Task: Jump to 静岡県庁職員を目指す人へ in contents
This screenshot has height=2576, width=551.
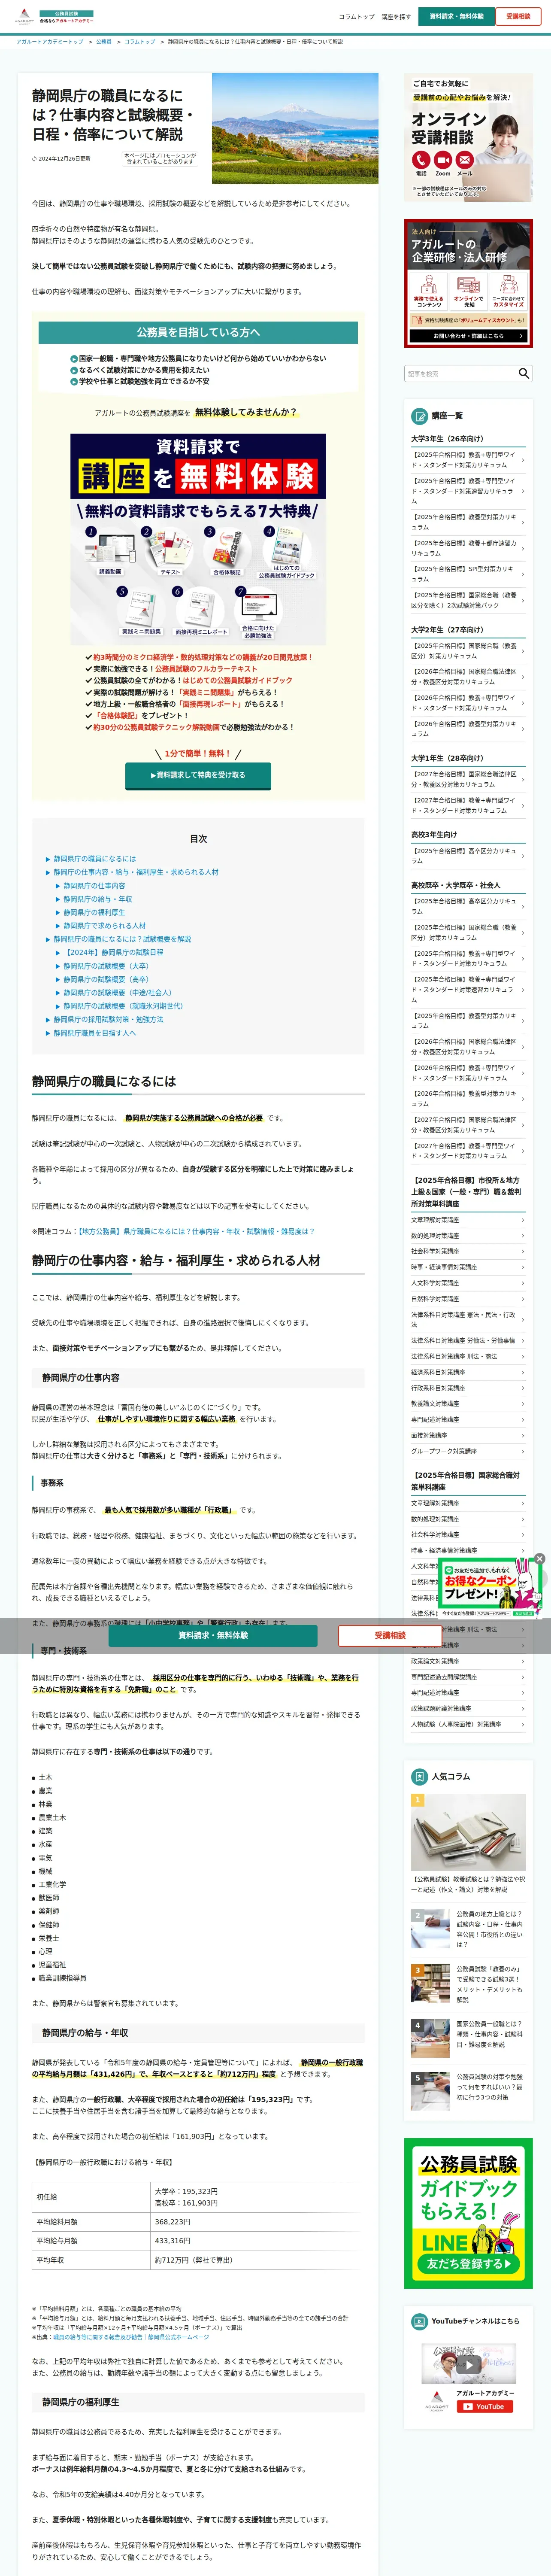Action: coord(95,1033)
